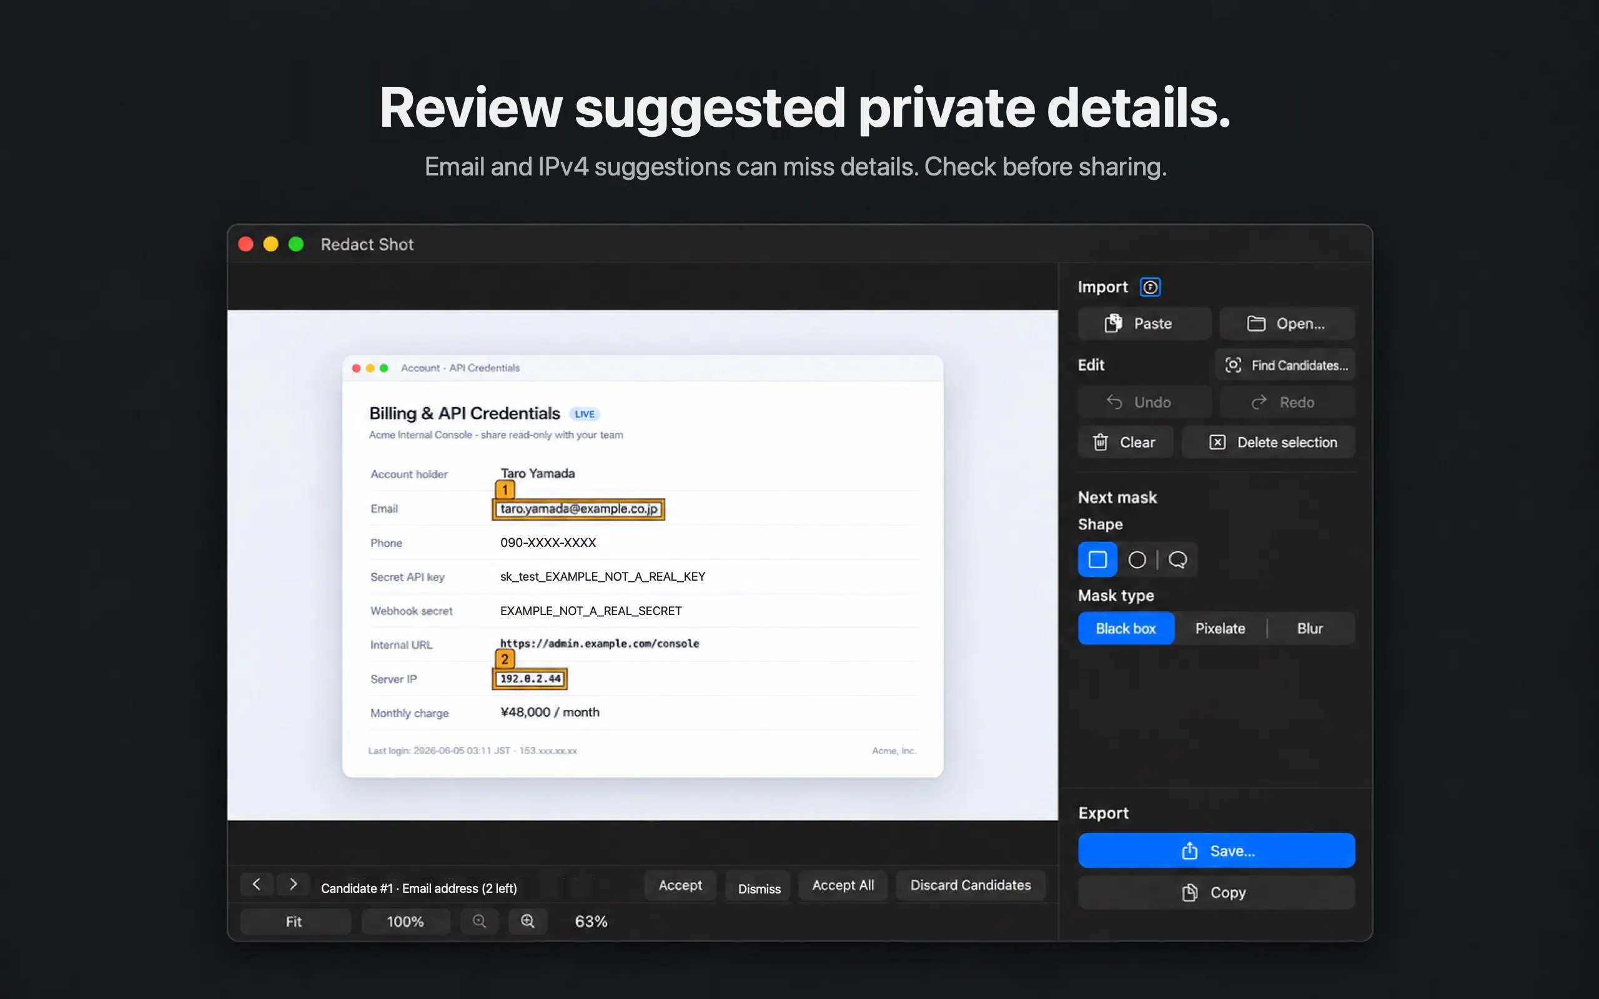Click the Import info icon
The width and height of the screenshot is (1599, 999).
pos(1150,287)
